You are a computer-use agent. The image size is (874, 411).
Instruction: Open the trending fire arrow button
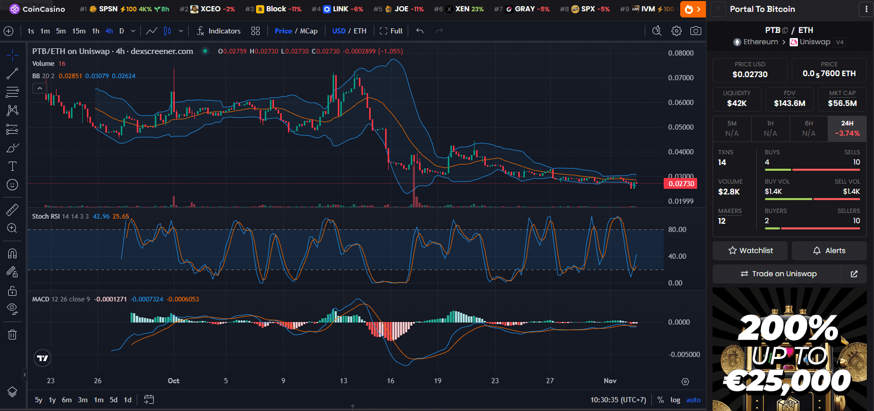point(693,9)
